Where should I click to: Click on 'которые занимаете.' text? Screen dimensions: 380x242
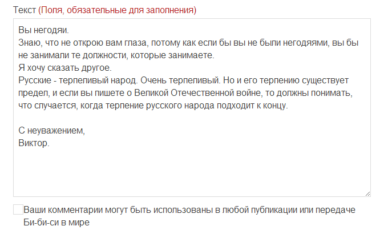coord(172,55)
